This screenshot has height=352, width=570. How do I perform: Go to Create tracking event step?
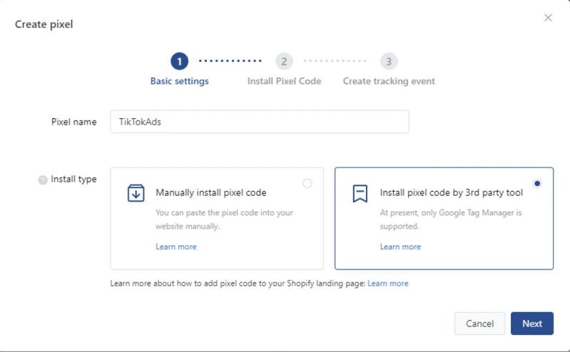pyautogui.click(x=389, y=81)
